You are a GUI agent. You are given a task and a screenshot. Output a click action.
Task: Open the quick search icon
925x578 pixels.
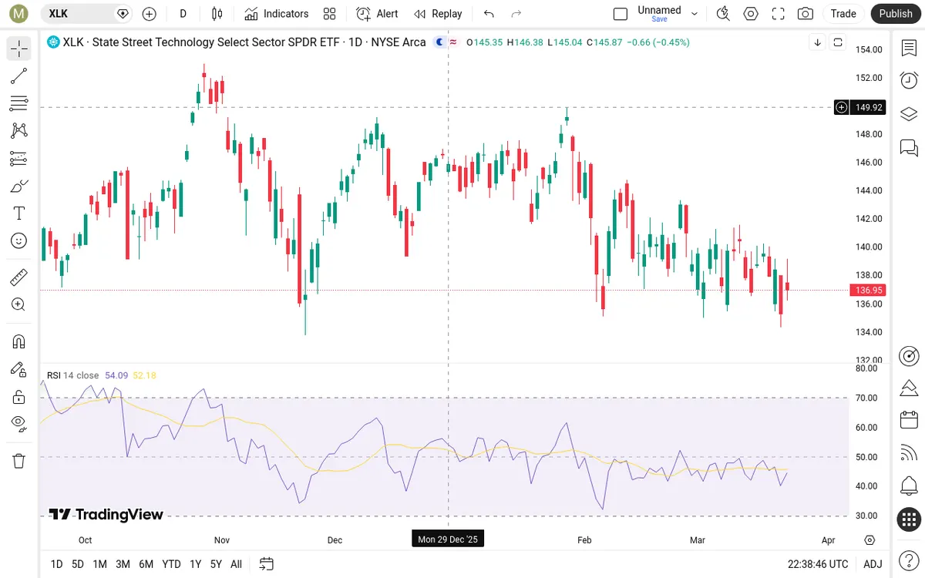(723, 13)
